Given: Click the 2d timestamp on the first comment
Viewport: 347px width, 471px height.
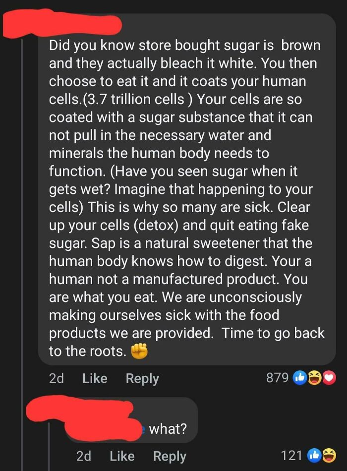Looking at the screenshot, I should [x=56, y=378].
